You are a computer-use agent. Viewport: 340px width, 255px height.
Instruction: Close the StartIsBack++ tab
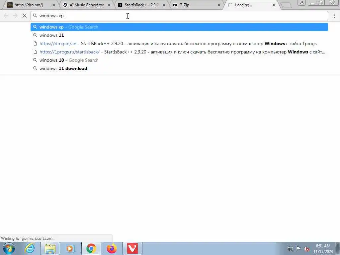[x=164, y=5]
